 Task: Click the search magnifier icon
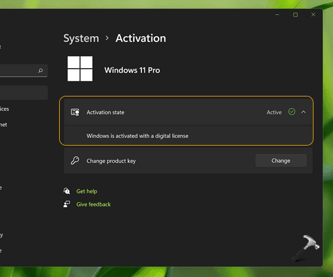(40, 70)
